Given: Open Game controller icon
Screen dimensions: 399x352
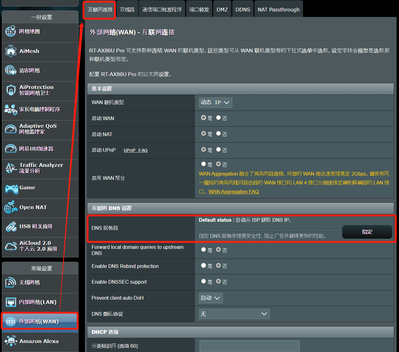Looking at the screenshot, I should [11, 188].
